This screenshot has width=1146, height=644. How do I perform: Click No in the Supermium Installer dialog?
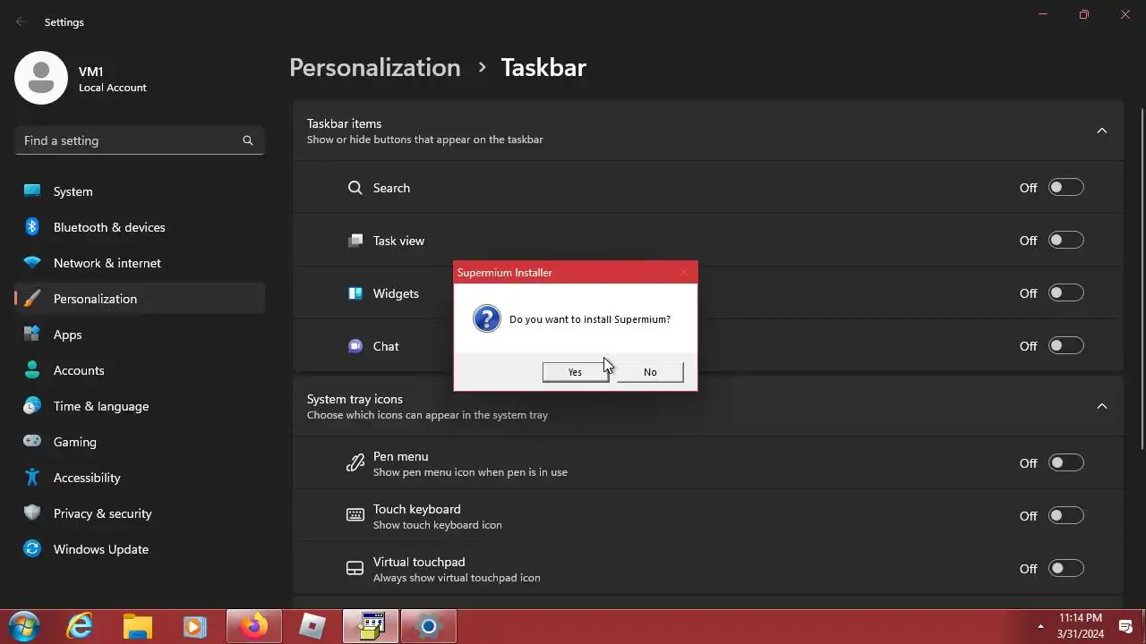[650, 372]
